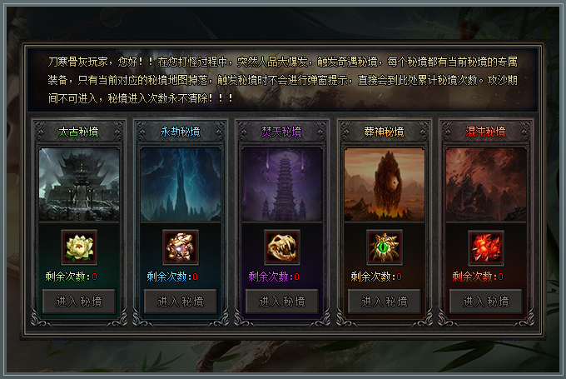Click the white lotus item icon
Viewport: 566px width, 379px height.
click(79, 247)
